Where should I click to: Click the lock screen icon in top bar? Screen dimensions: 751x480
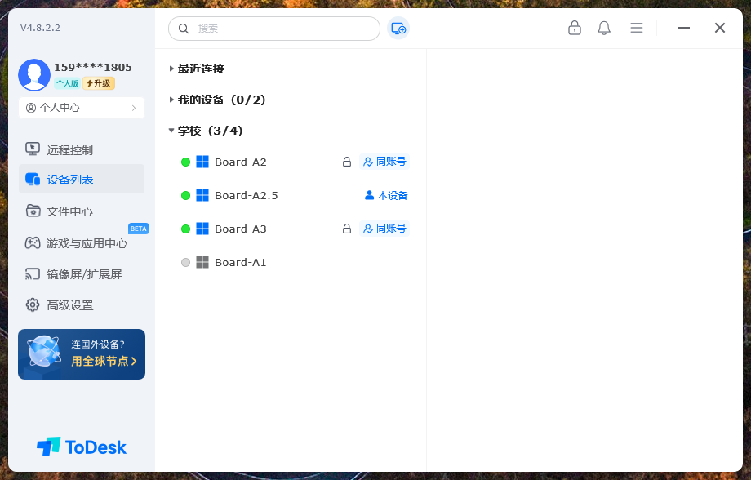pyautogui.click(x=575, y=28)
